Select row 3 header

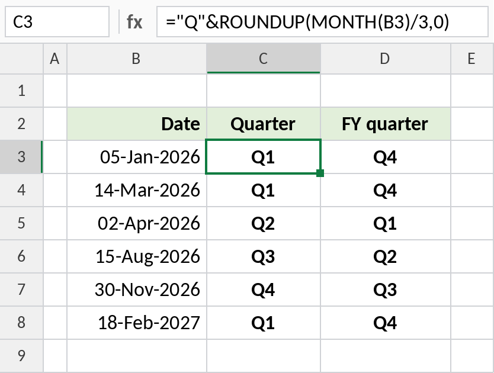coord(21,157)
